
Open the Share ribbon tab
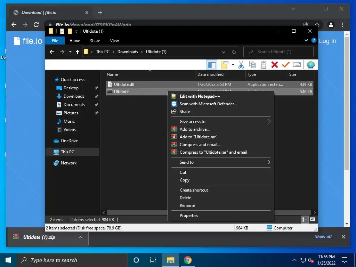(x=95, y=41)
